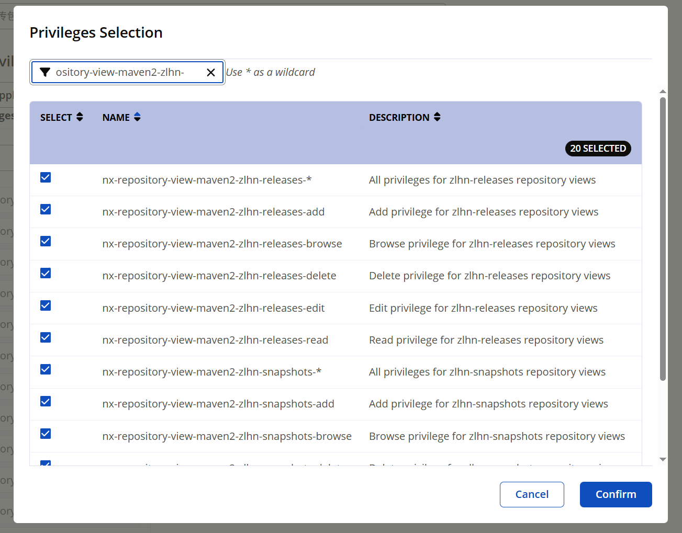This screenshot has height=533, width=682.
Task: Uncheck the zlhn-releases-add privilege checkbox
Action: (x=46, y=210)
